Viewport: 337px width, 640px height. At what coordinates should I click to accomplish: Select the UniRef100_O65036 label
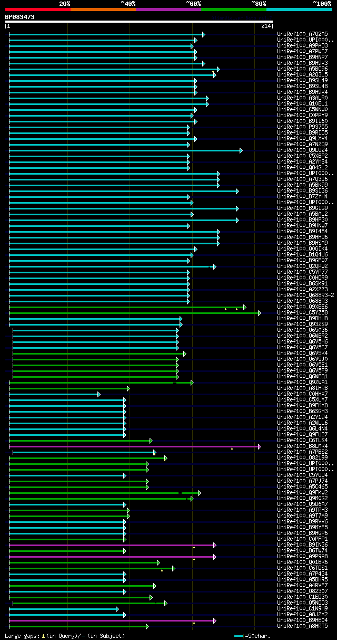click(303, 330)
